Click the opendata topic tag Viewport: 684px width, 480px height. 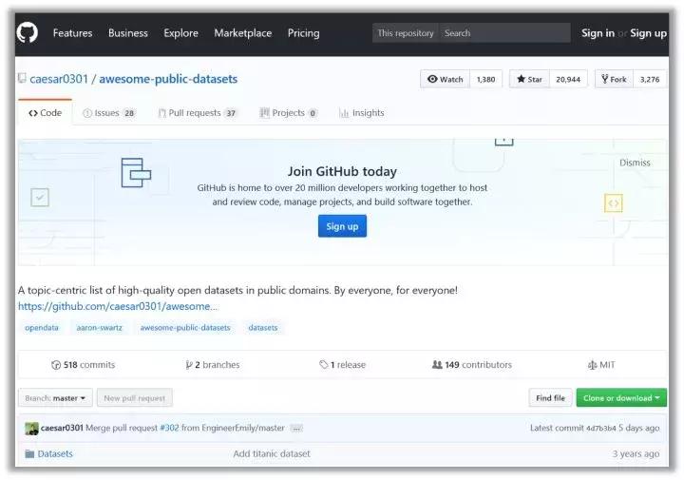coord(41,328)
